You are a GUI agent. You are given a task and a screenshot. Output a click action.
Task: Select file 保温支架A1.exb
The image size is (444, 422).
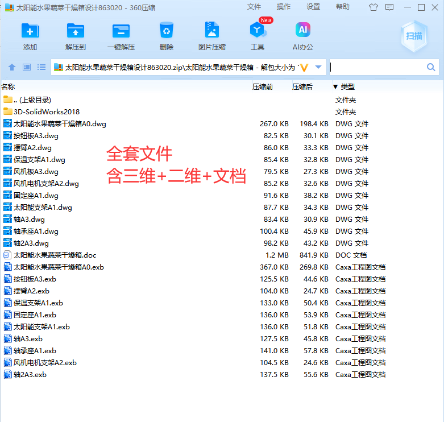(38, 303)
